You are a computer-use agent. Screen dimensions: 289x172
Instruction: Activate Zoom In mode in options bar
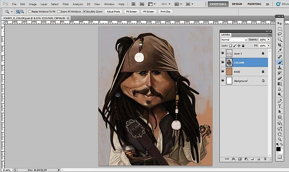[18, 12]
